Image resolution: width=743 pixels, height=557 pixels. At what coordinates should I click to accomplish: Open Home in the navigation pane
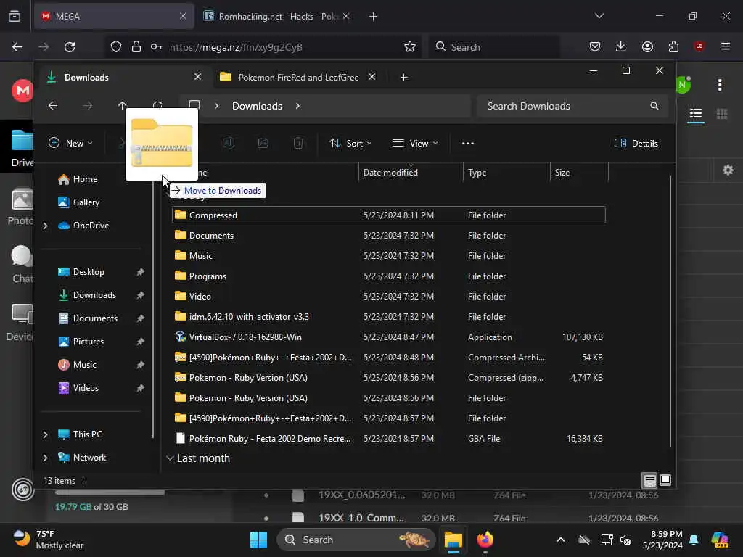pyautogui.click(x=86, y=179)
